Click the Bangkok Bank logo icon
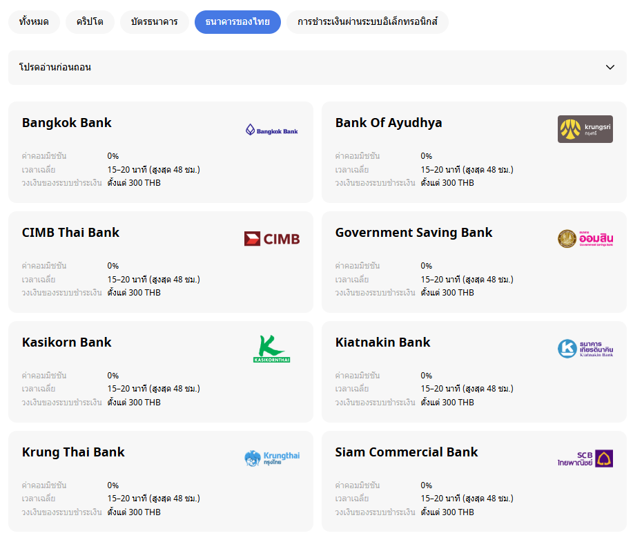Screen dimensions: 633x540 tap(271, 129)
